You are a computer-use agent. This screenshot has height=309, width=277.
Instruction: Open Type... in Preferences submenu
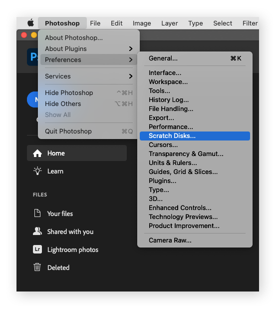(x=195, y=190)
